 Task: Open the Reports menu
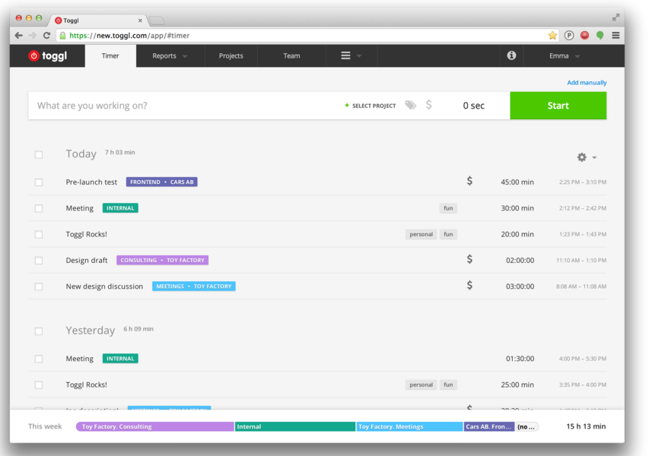(x=170, y=55)
